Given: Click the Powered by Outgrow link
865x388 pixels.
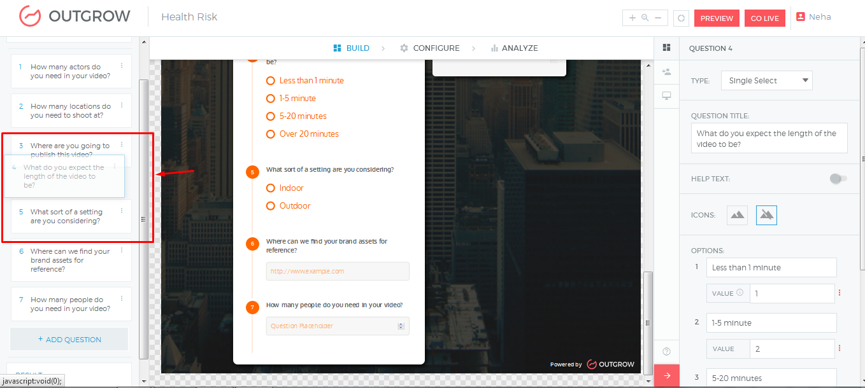Looking at the screenshot, I should pos(592,364).
